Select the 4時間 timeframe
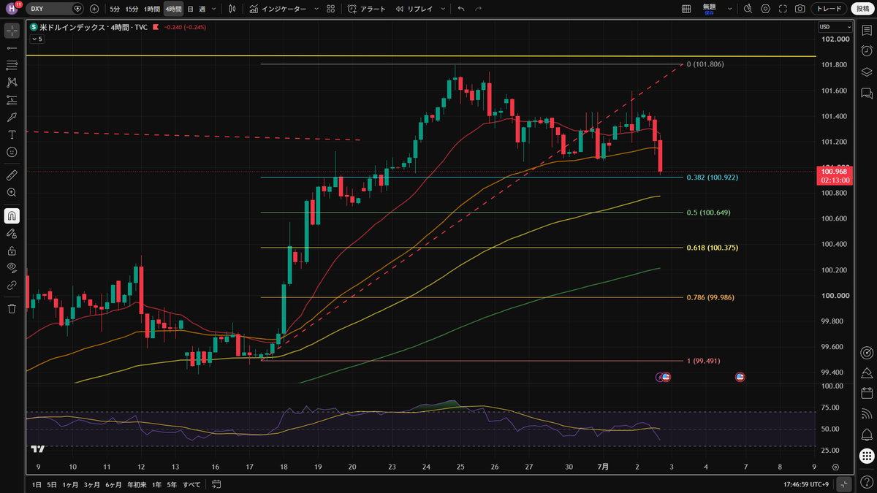Screen dimensions: 877x493 point(173,9)
